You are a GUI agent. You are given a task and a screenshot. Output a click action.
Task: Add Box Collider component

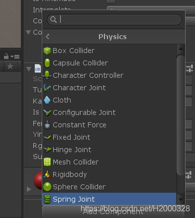tap(109, 51)
